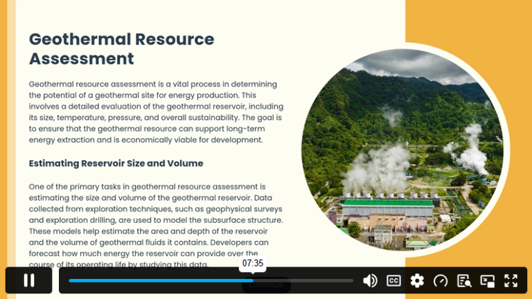Switch to picture-in-picture mode
This screenshot has width=532, height=299.
(488, 281)
